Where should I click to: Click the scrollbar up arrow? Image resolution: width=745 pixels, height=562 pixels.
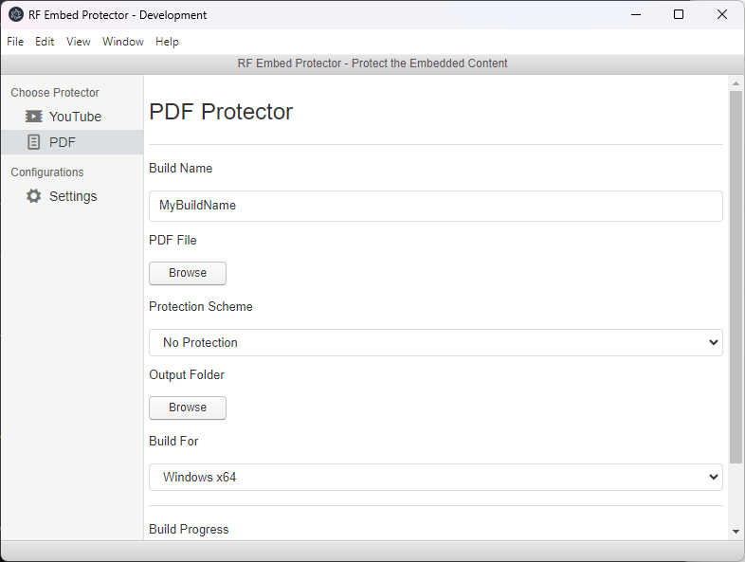pyautogui.click(x=736, y=83)
